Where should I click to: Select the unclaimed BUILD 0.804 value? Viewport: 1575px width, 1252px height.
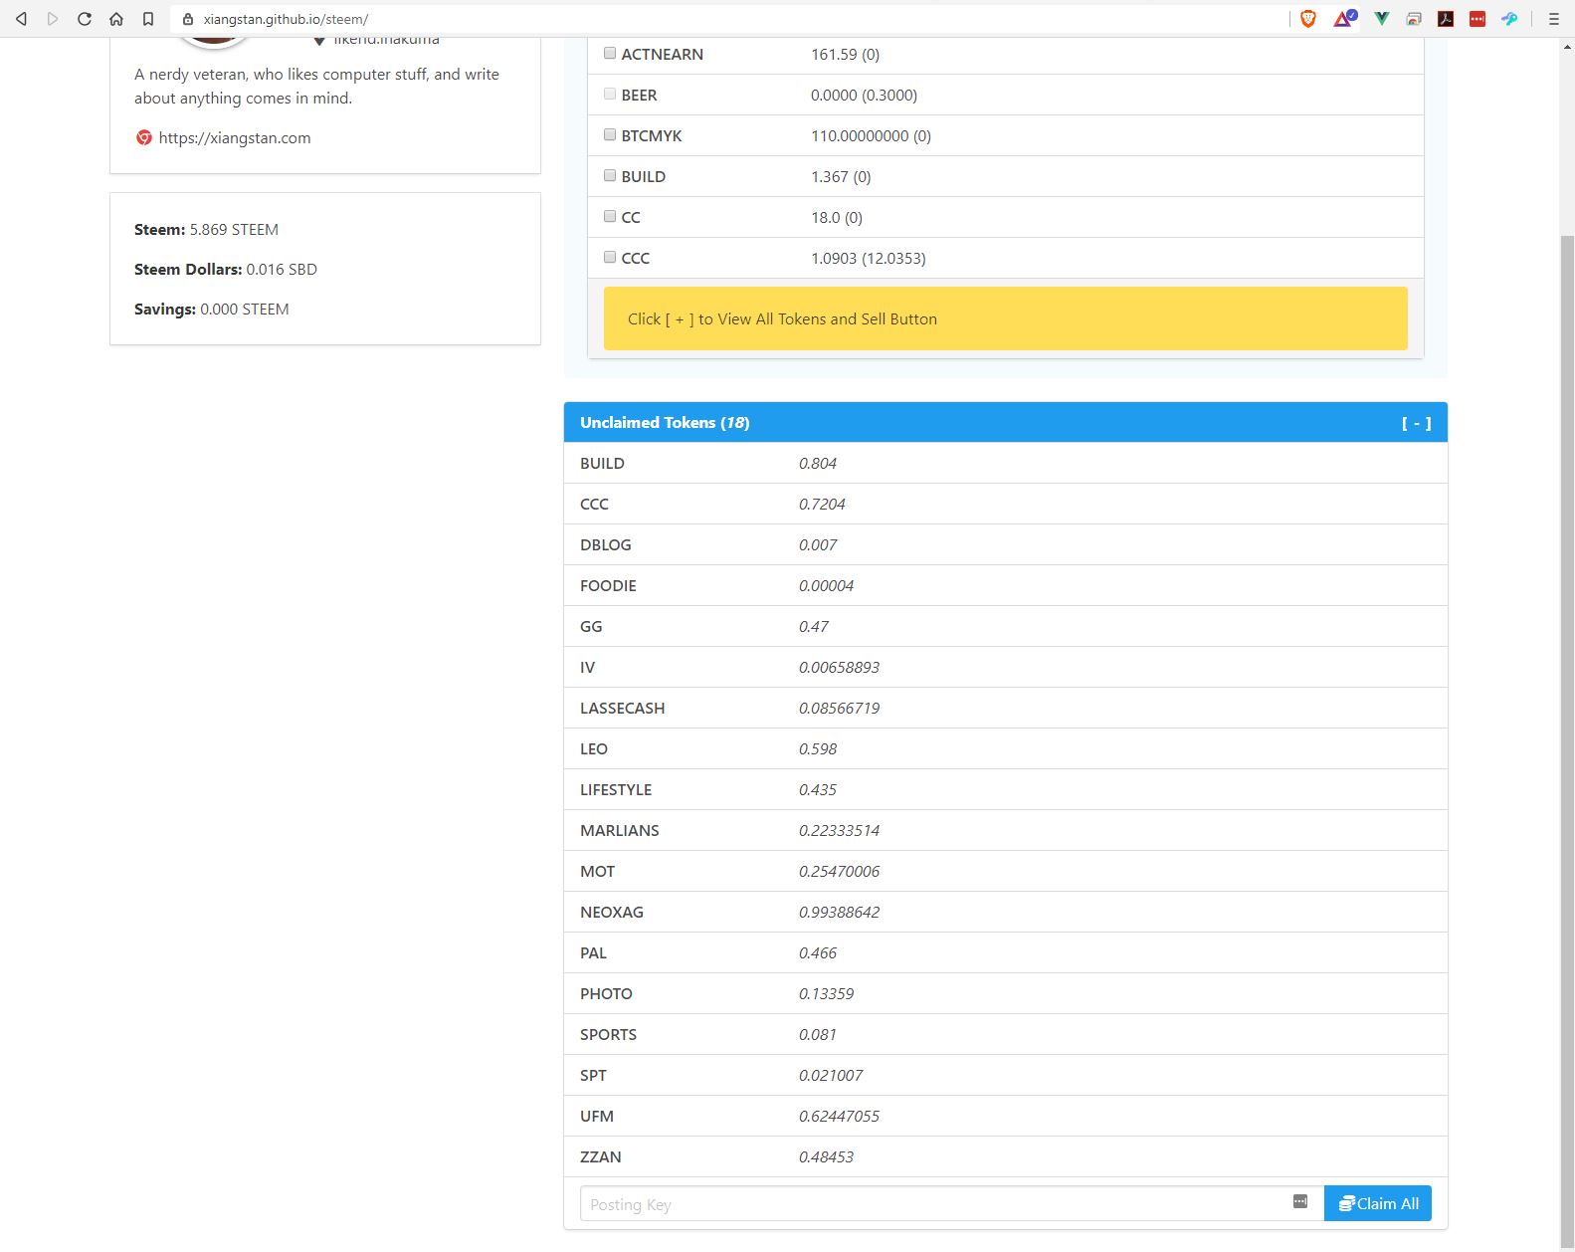click(818, 463)
